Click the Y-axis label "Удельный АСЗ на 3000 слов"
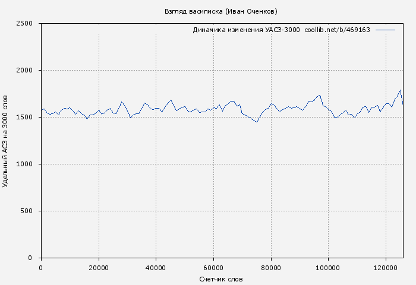Screen dimensions: 416x285 point(6,141)
